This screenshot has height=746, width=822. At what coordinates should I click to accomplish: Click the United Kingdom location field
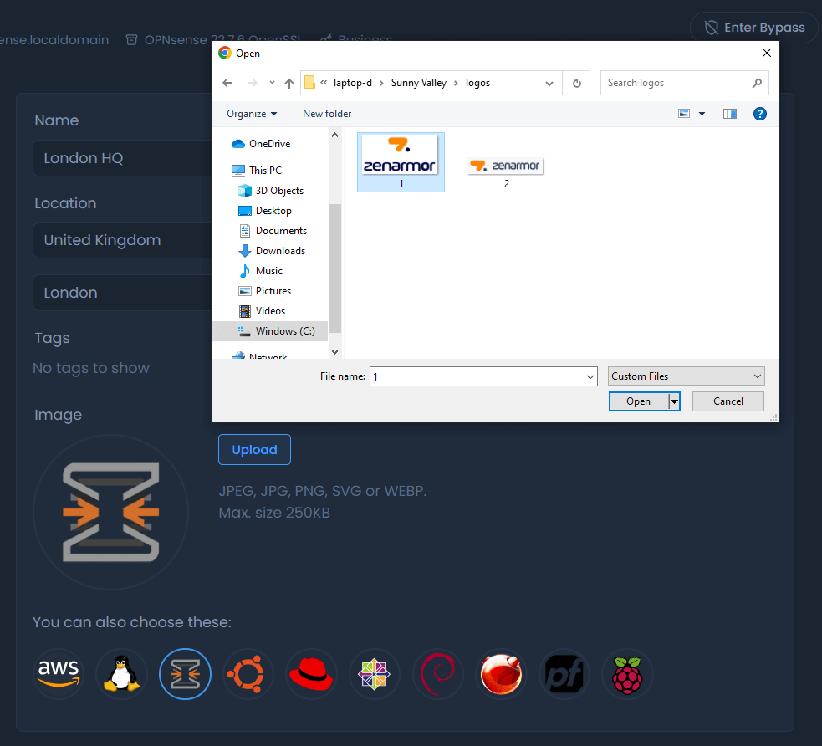pos(123,240)
